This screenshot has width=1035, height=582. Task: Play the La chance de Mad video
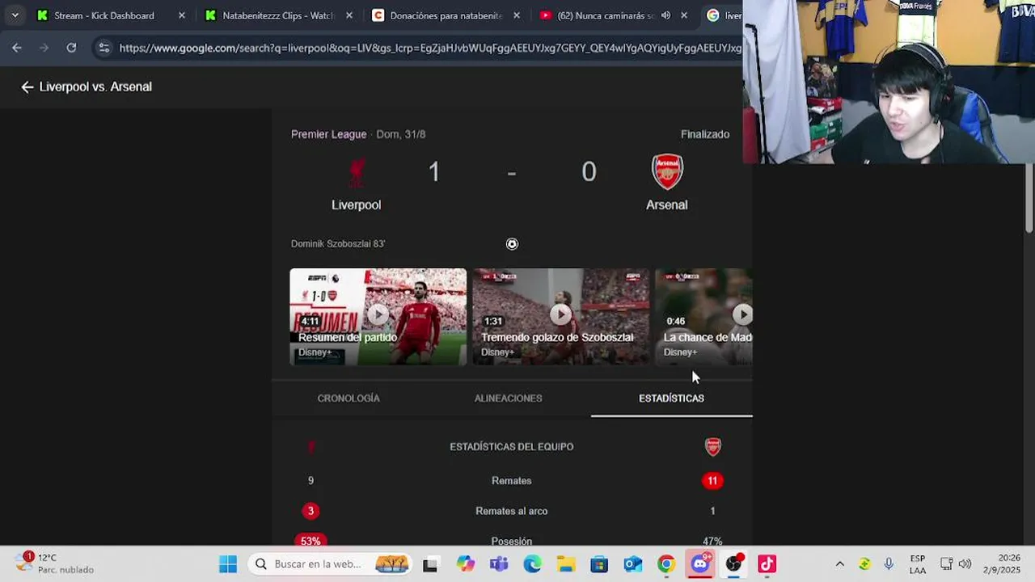pyautogui.click(x=703, y=316)
